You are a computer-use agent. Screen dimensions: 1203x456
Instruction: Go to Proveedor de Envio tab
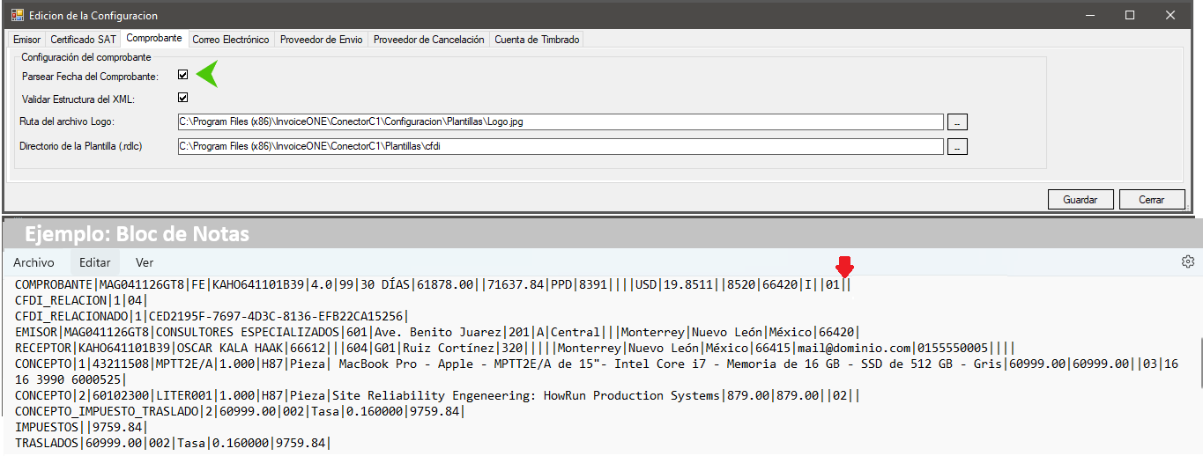pos(321,40)
